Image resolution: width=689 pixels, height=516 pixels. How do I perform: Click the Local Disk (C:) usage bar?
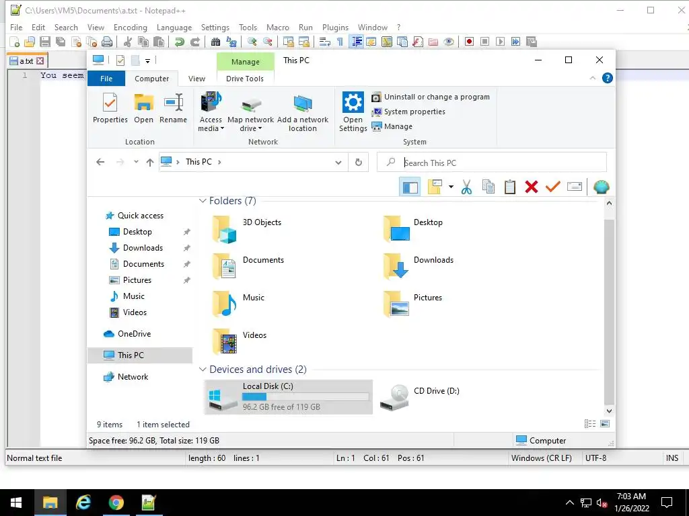pos(305,396)
